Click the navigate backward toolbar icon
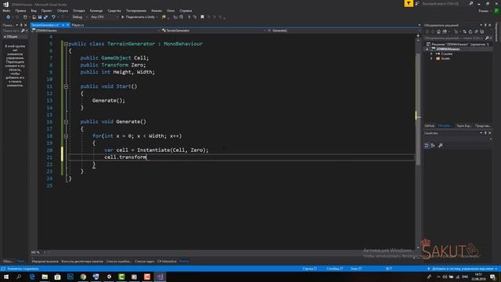Viewport: 501px width, 282px height. 9,17
